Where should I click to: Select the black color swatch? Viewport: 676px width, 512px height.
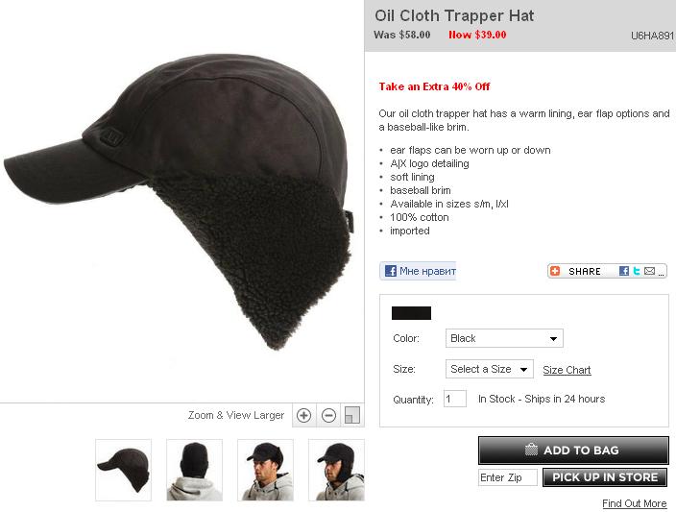click(x=411, y=313)
